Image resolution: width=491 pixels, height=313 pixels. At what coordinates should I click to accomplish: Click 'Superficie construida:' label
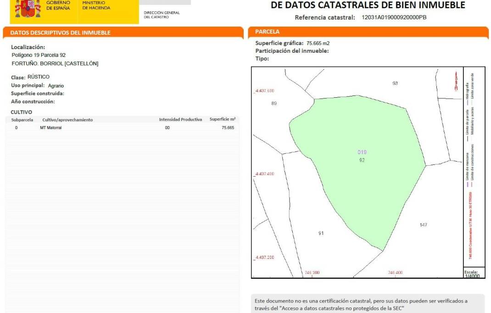pos(37,93)
